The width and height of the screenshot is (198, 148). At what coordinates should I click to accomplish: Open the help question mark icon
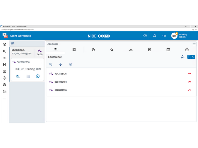tap(145, 36)
